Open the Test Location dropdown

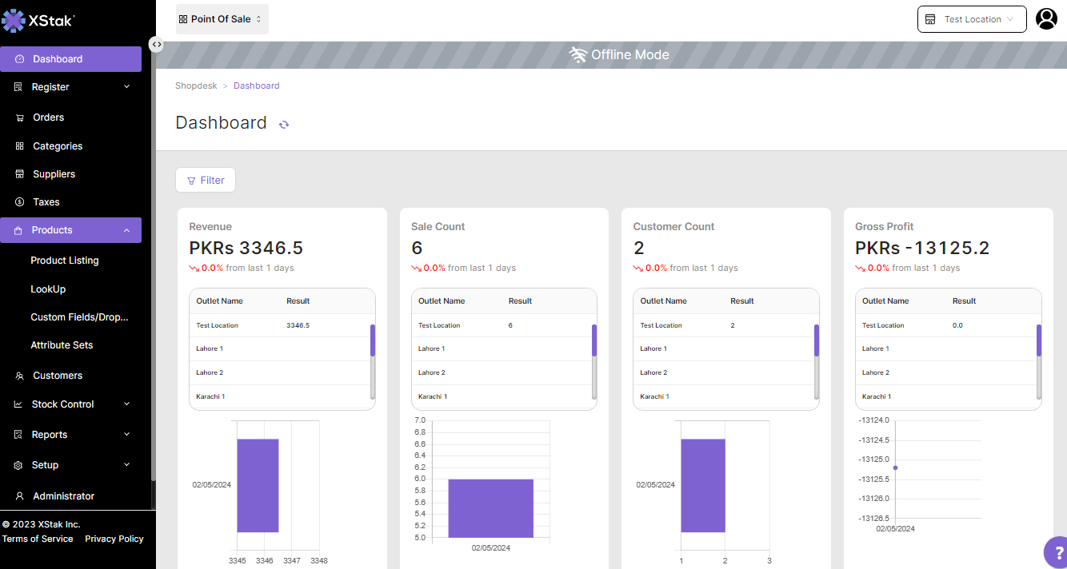pyautogui.click(x=972, y=19)
